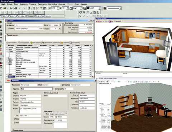This screenshot has width=172, height=132.
Task: Click the black layer color swatch
Action: click(88, 8)
